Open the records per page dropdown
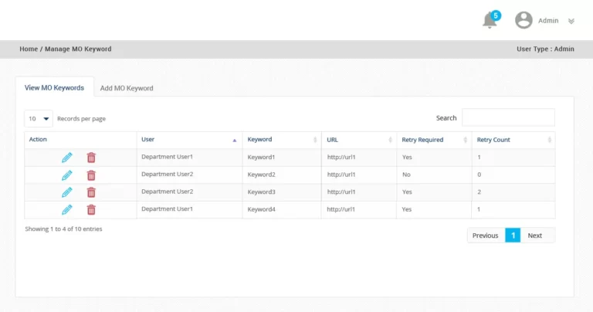 tap(39, 119)
